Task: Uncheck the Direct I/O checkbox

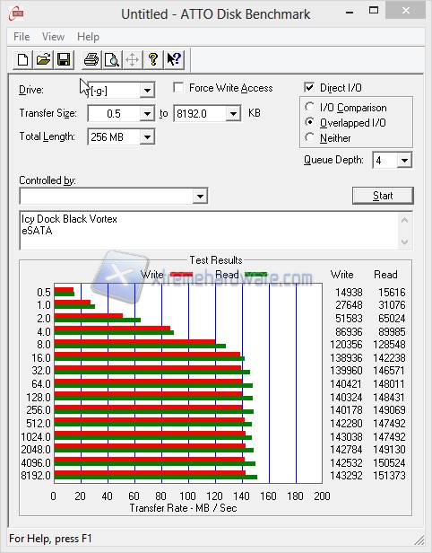Action: 309,87
